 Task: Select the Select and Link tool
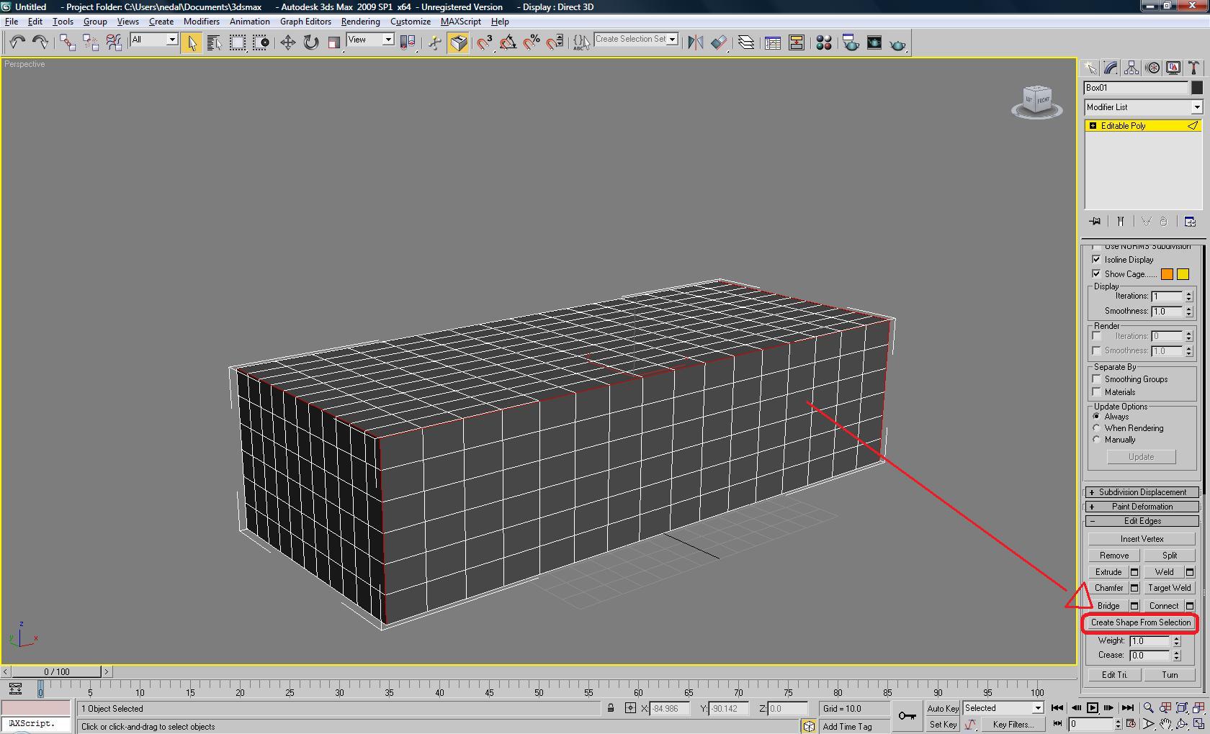pyautogui.click(x=67, y=42)
